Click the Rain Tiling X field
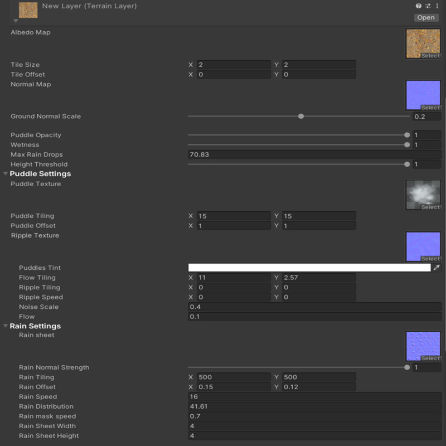The width and height of the screenshot is (446, 446). pos(234,377)
